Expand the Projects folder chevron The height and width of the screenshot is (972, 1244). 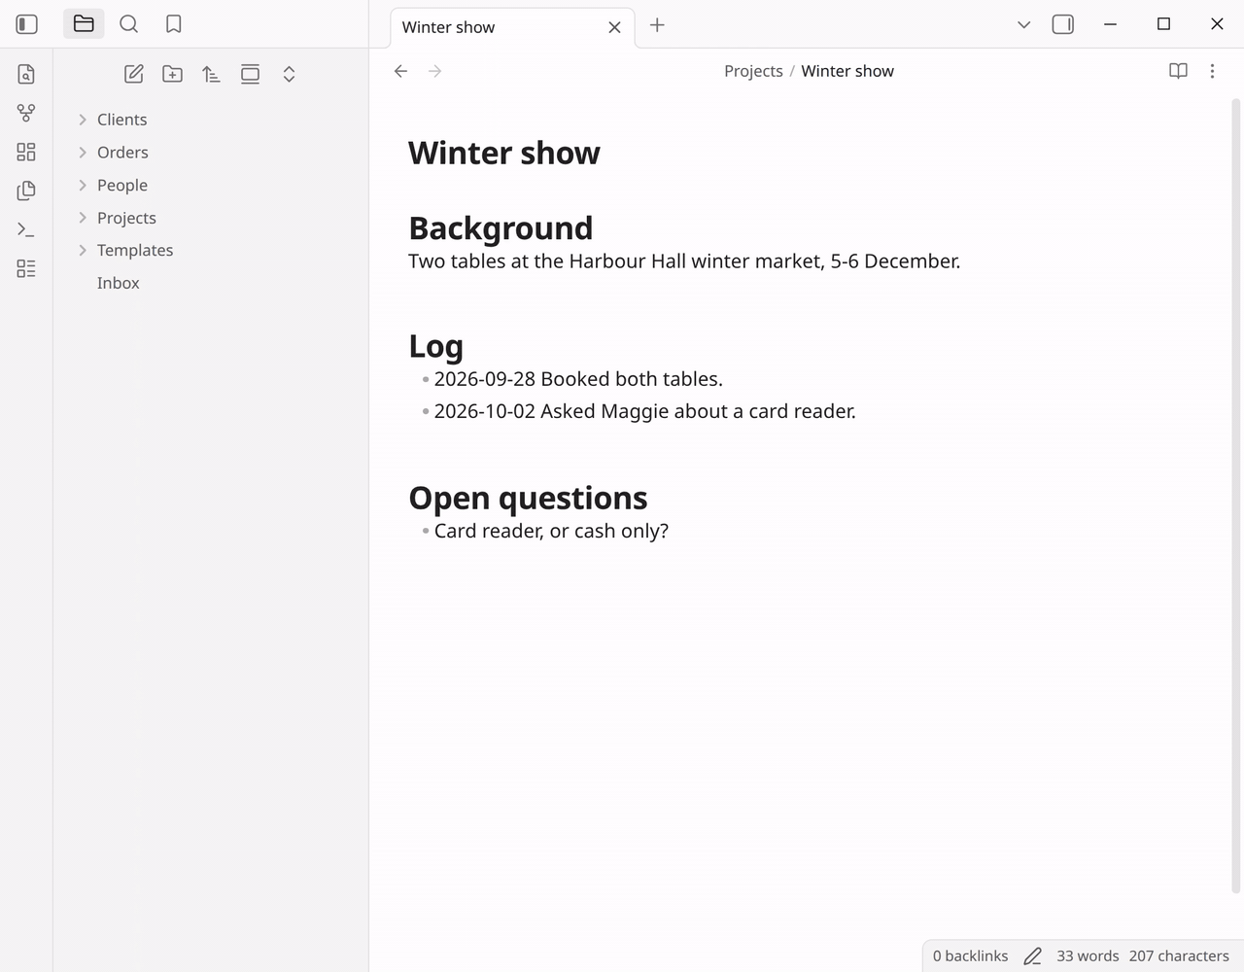(83, 218)
